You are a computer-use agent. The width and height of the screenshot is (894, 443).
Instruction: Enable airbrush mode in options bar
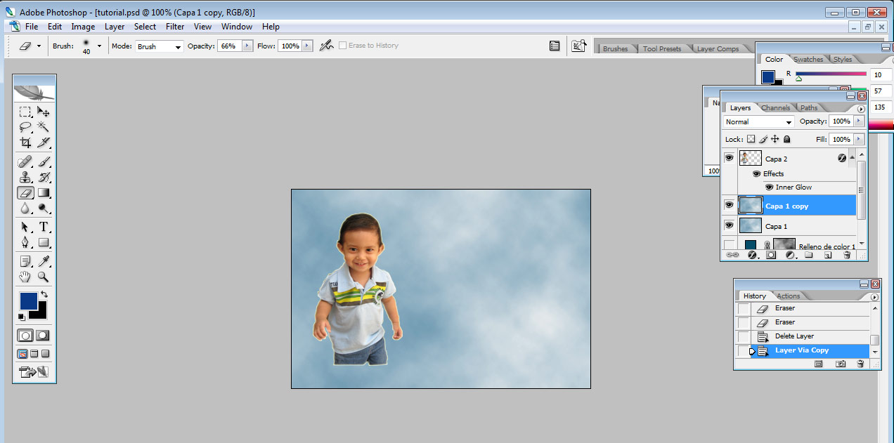point(326,46)
